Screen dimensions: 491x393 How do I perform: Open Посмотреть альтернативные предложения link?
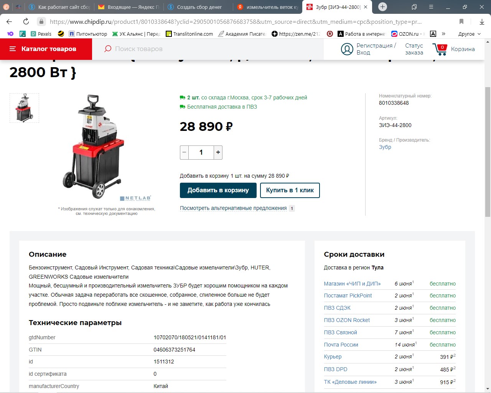(x=233, y=208)
